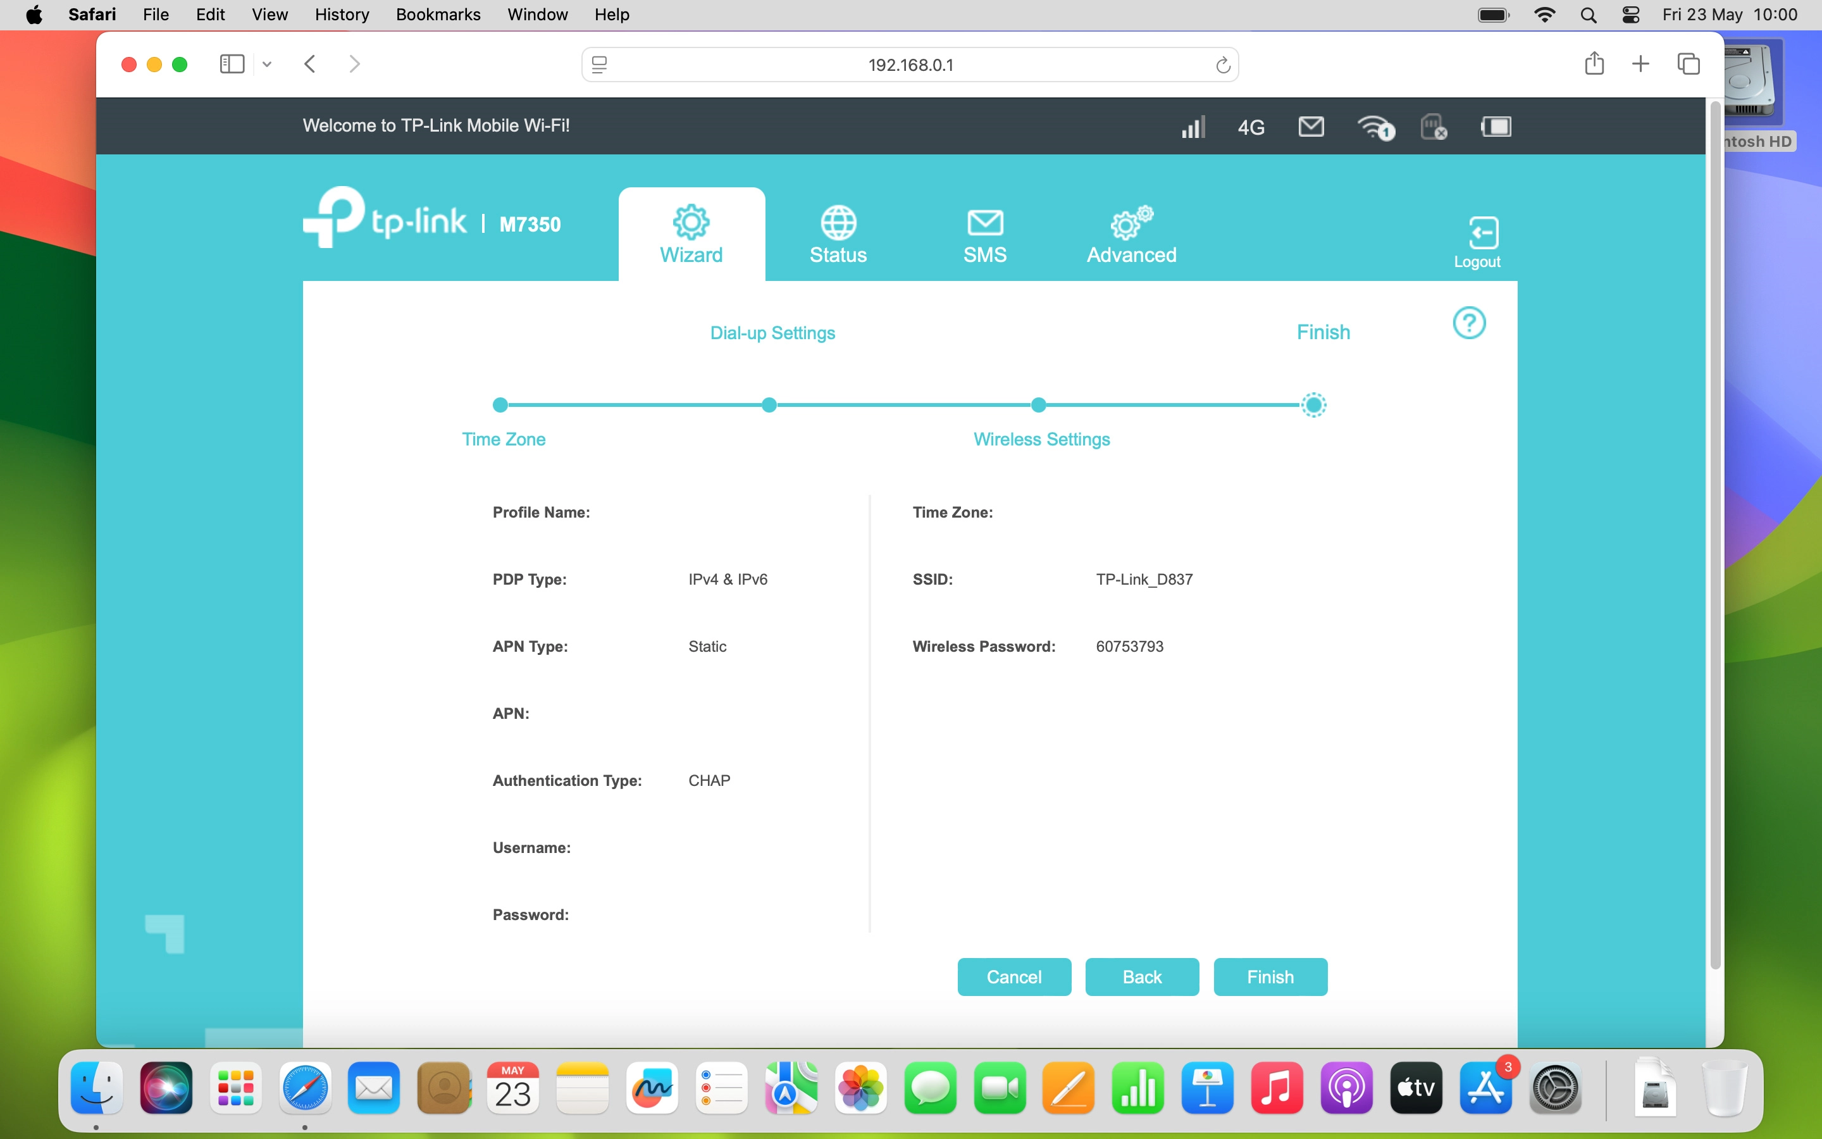Jump to Time Zone step marker
The image size is (1822, 1139).
point(500,405)
